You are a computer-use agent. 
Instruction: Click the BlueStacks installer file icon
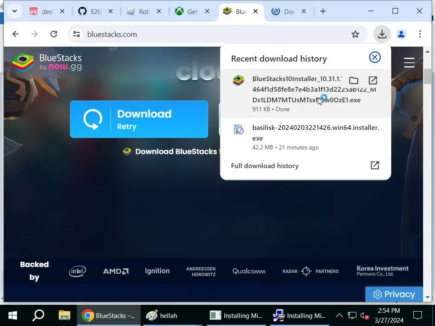[238, 80]
